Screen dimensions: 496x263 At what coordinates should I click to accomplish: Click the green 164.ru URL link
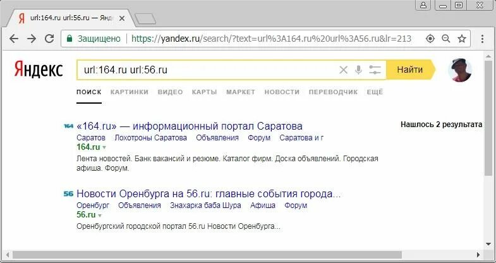tap(88, 147)
